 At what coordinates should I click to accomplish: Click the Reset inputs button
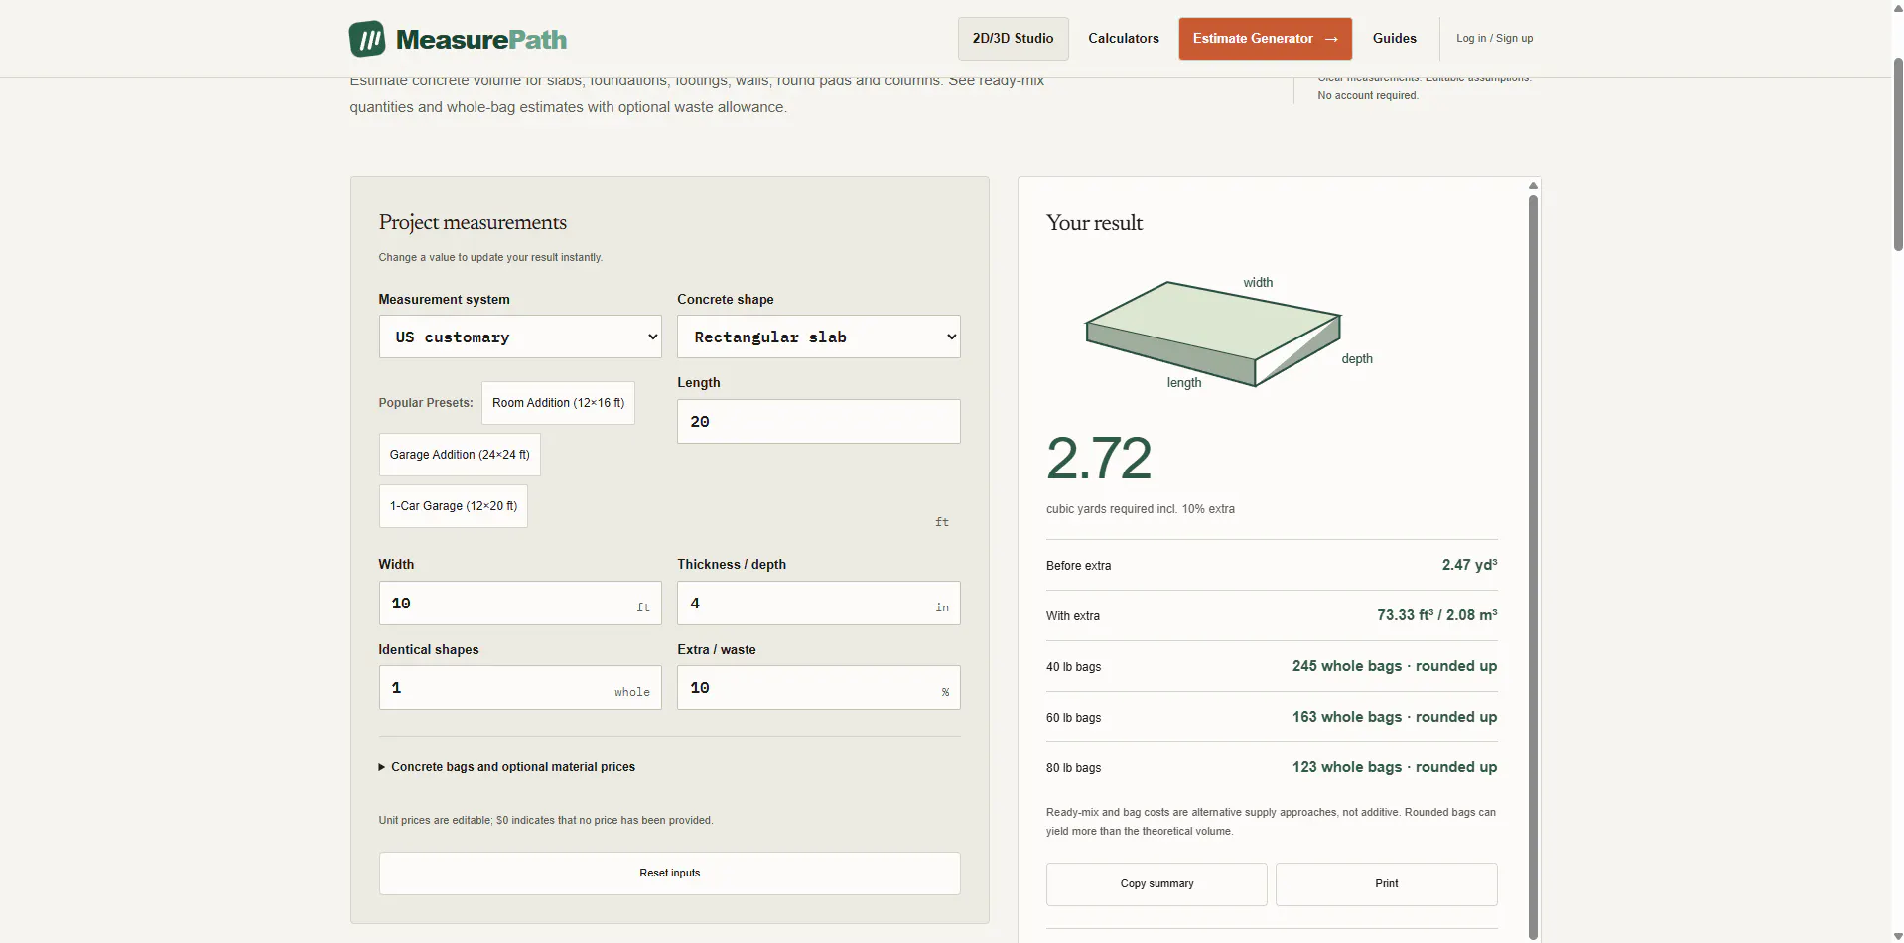670,874
